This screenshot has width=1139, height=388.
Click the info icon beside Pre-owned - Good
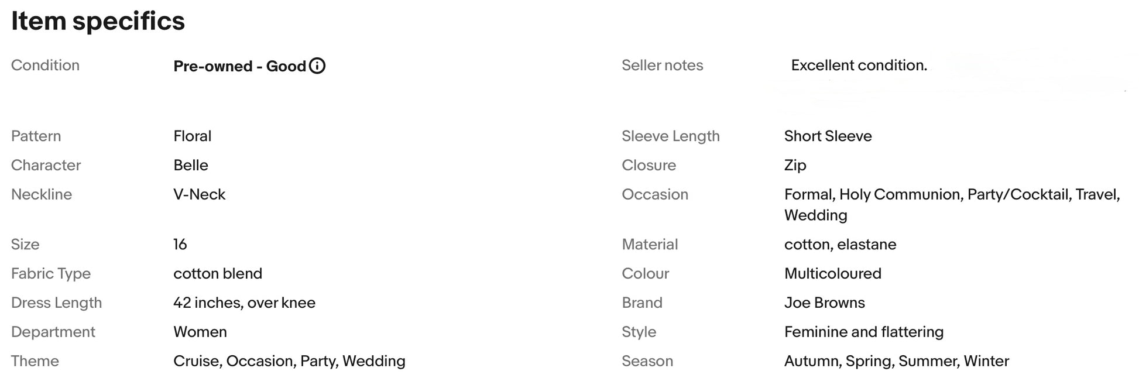(317, 66)
